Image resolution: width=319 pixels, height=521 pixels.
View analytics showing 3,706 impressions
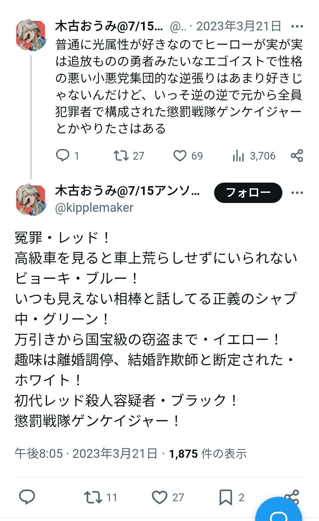[239, 155]
